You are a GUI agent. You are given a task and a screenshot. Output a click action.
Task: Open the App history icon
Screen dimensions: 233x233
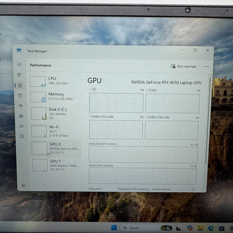(20, 96)
